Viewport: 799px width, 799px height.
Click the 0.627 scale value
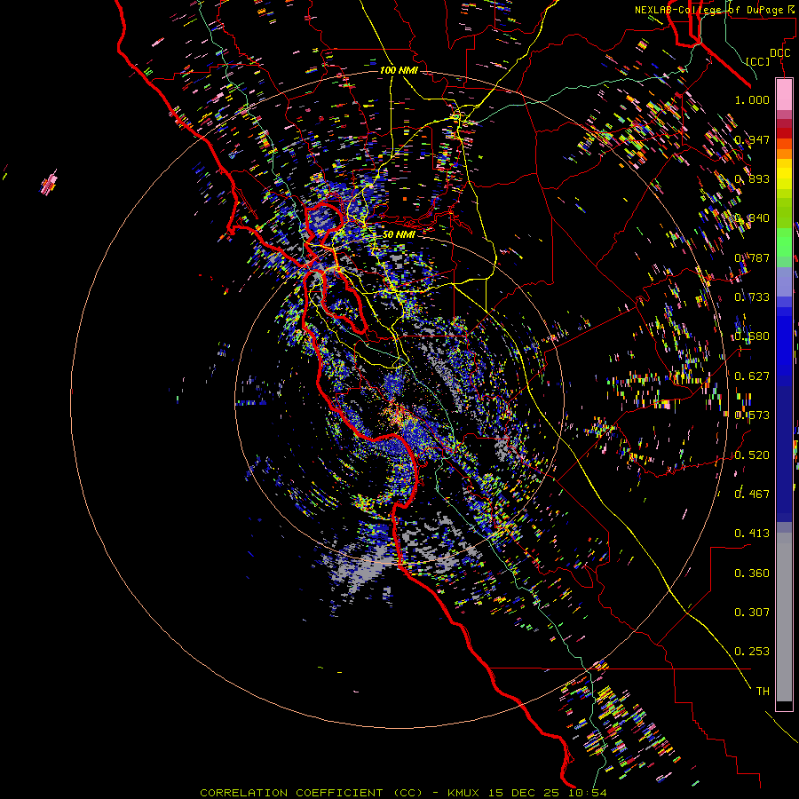(x=752, y=376)
